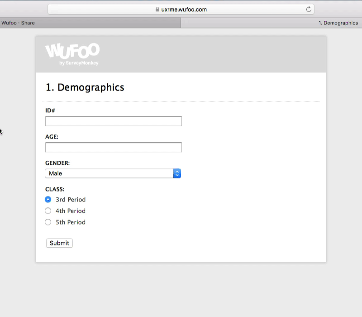The width and height of the screenshot is (362, 317).
Task: Select the 4th Period radio button
Action: pos(48,211)
